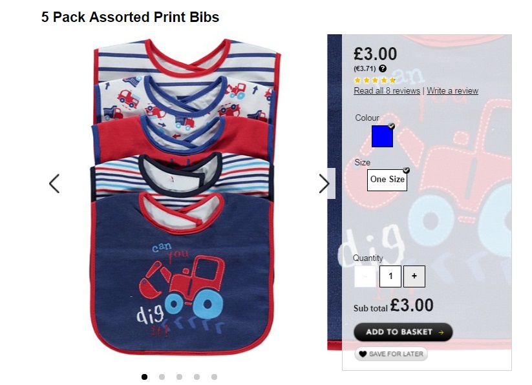This screenshot has height=385, width=532.
Task: Click the five-star rating
Action: 375,80
